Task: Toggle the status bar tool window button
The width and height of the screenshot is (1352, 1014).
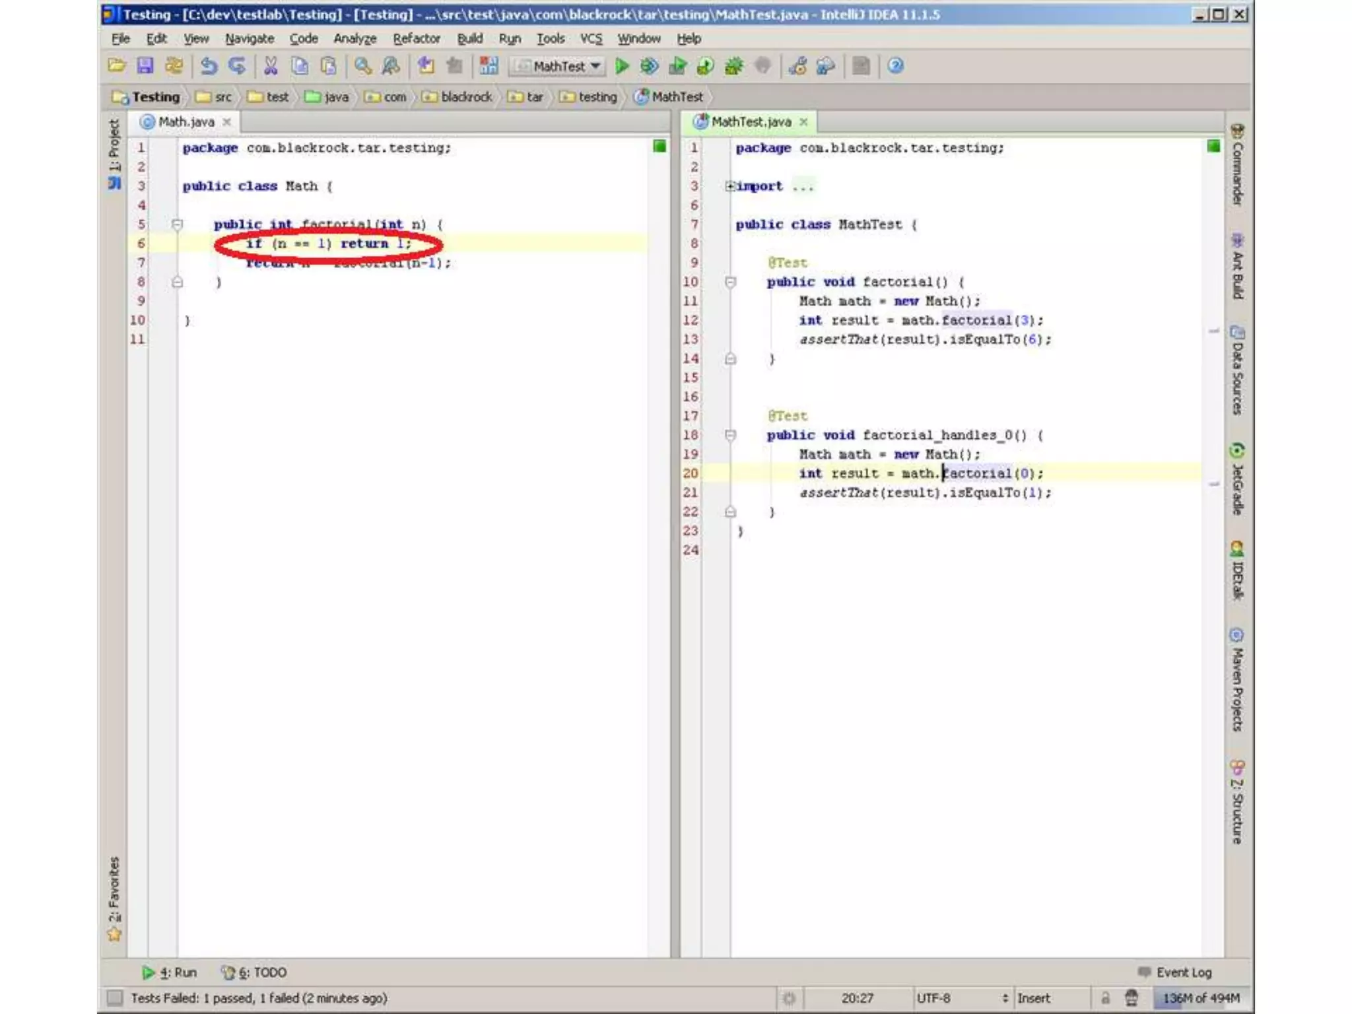Action: click(x=115, y=997)
